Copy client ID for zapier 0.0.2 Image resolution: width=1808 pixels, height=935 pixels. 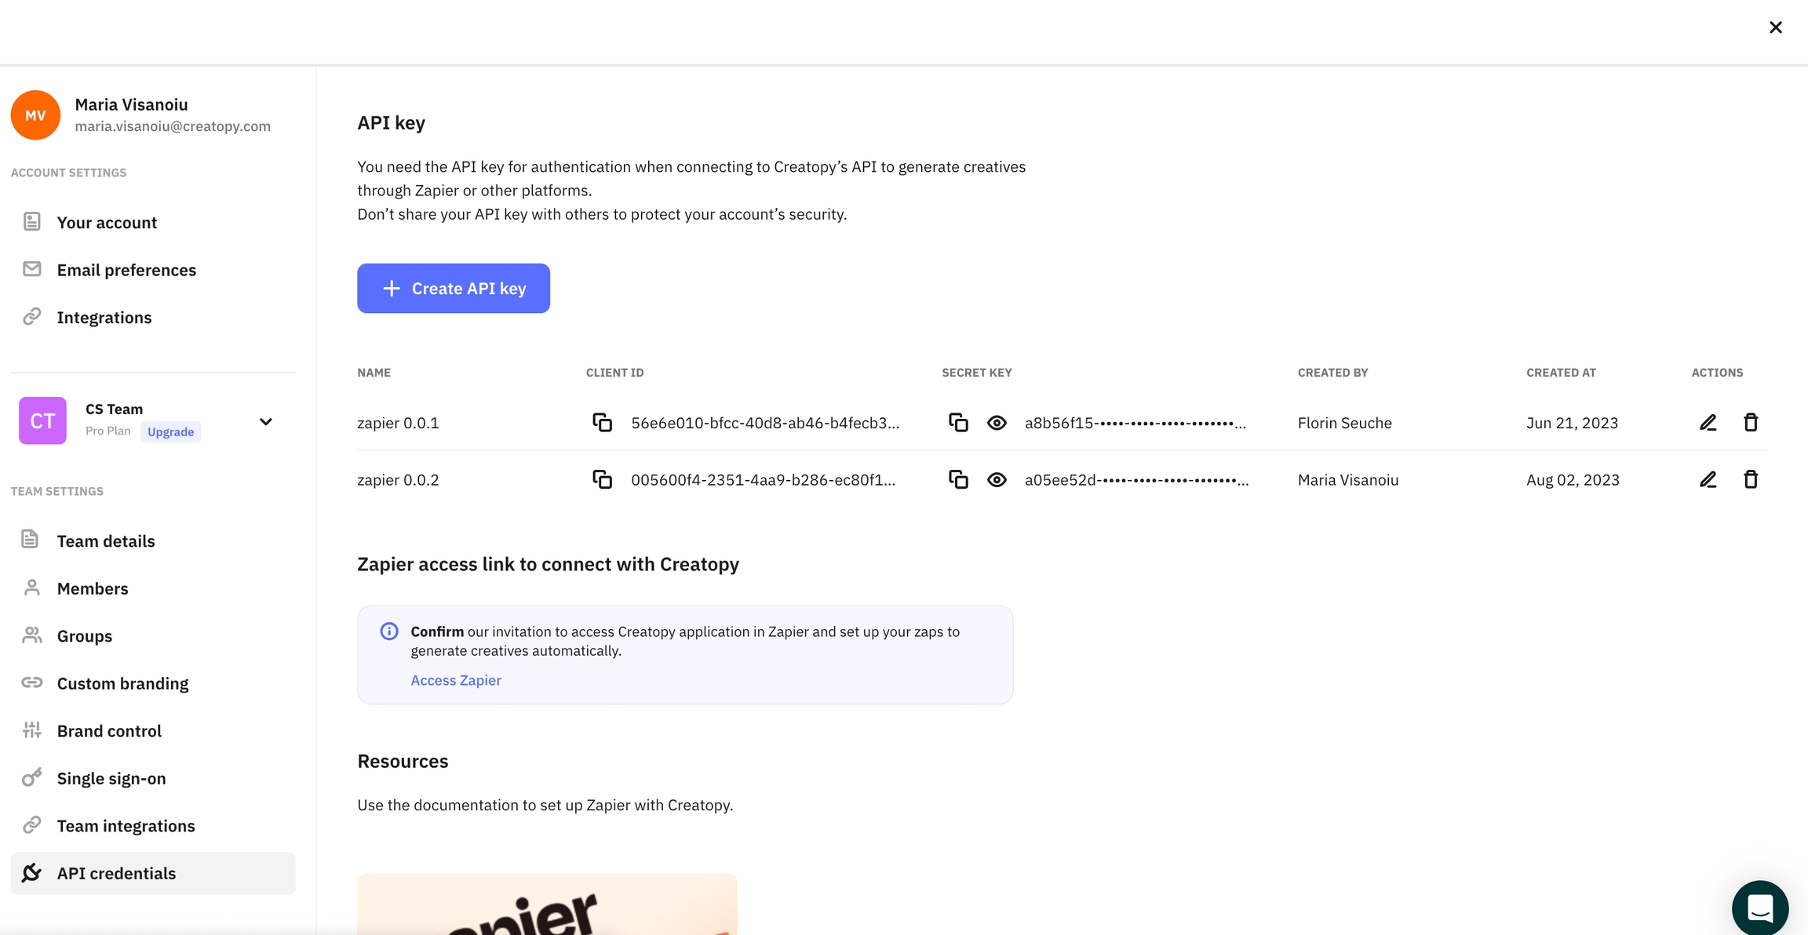point(602,479)
